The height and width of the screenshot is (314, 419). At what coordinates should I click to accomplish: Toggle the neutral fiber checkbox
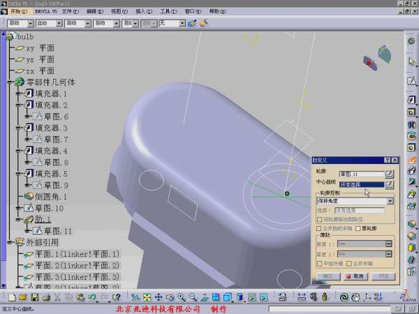[x=320, y=264]
